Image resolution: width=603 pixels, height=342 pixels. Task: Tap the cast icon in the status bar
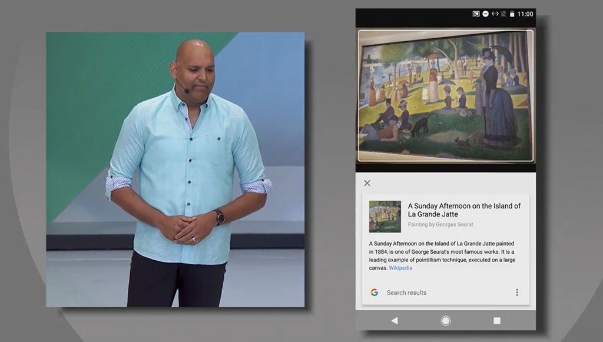pos(476,14)
